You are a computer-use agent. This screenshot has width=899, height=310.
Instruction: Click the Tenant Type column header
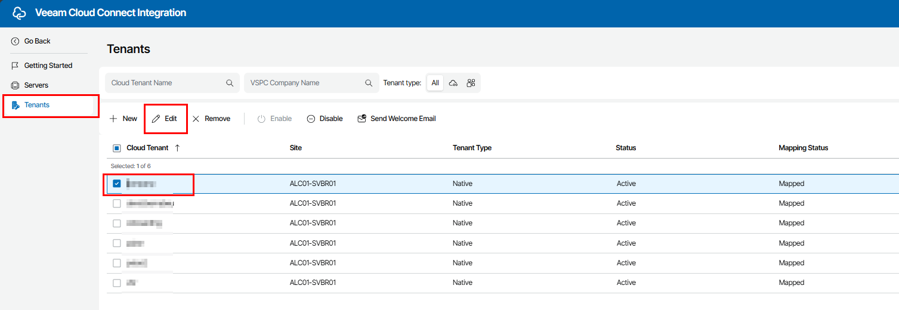(x=472, y=148)
